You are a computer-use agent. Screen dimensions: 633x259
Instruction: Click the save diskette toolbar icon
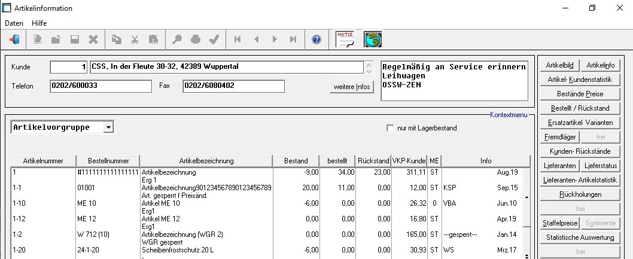75,39
